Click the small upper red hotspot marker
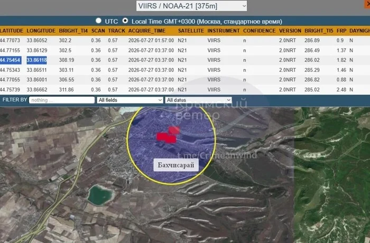 (174, 130)
